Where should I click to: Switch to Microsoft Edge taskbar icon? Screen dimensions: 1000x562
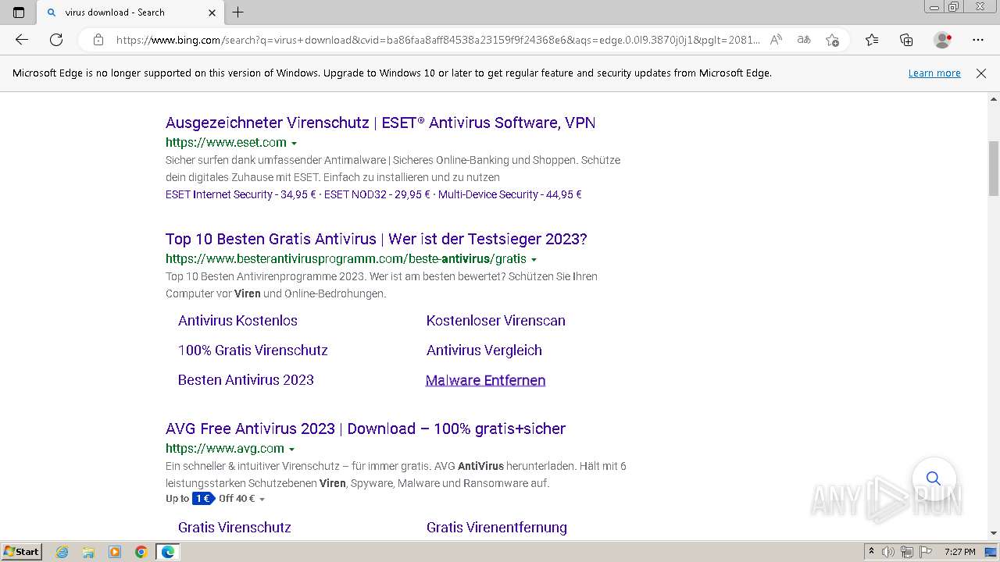click(168, 552)
